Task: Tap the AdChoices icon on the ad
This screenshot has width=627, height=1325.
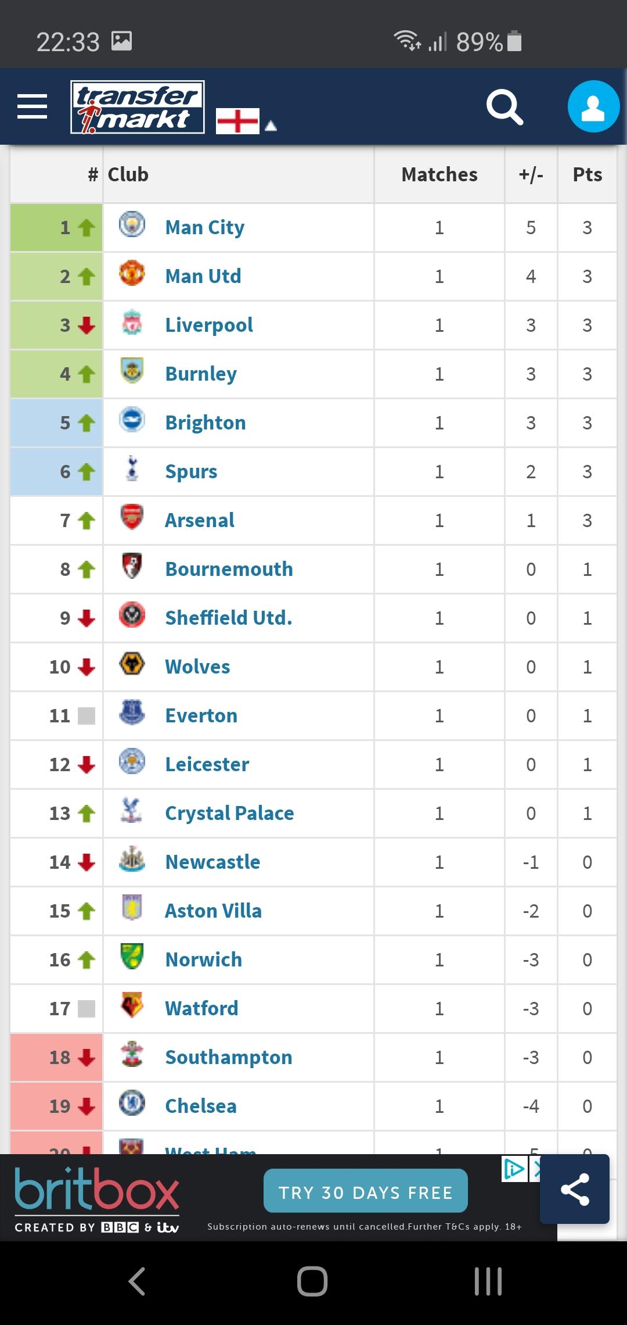Action: (x=514, y=1169)
